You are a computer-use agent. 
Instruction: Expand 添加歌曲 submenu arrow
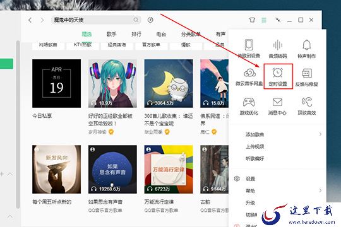(320, 134)
